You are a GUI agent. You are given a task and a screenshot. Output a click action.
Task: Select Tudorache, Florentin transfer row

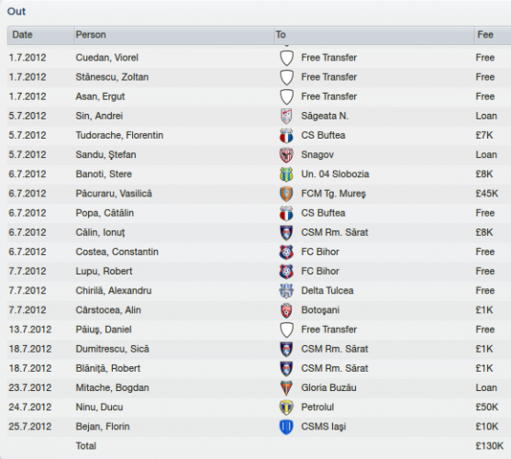pos(259,136)
